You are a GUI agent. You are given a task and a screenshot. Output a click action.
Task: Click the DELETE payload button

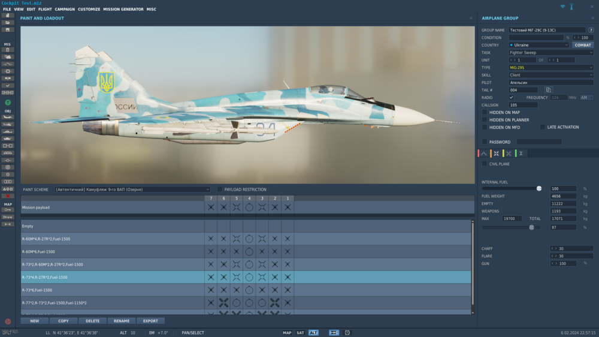point(92,321)
